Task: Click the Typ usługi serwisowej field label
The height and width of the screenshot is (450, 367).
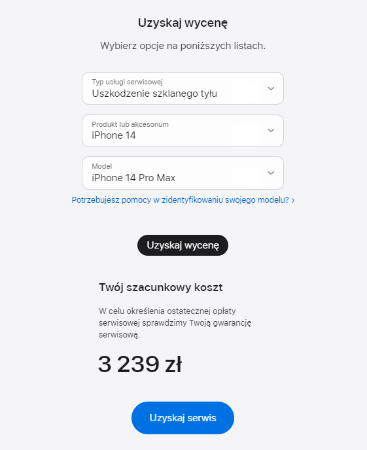Action: [127, 82]
